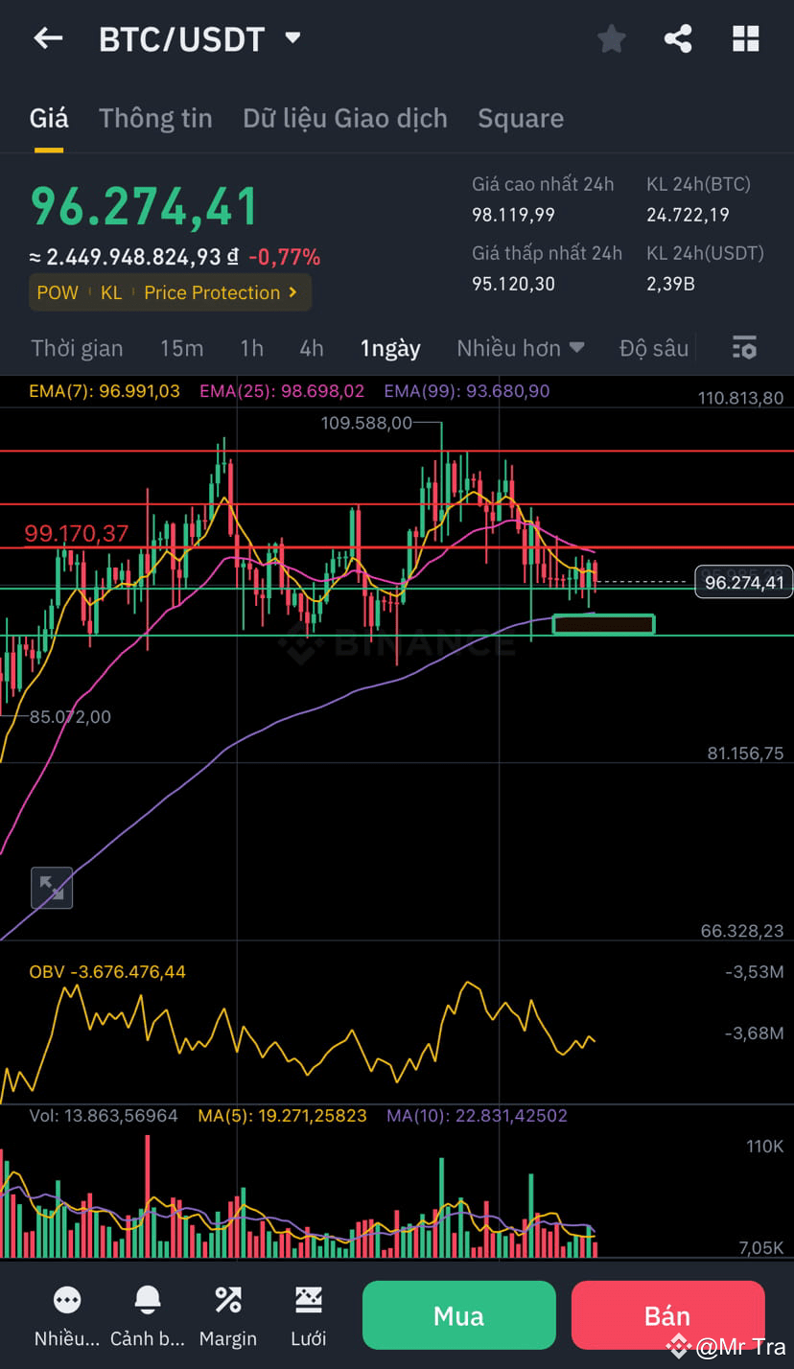Expand the chart to fullscreen
The width and height of the screenshot is (794, 1369).
pyautogui.click(x=52, y=888)
